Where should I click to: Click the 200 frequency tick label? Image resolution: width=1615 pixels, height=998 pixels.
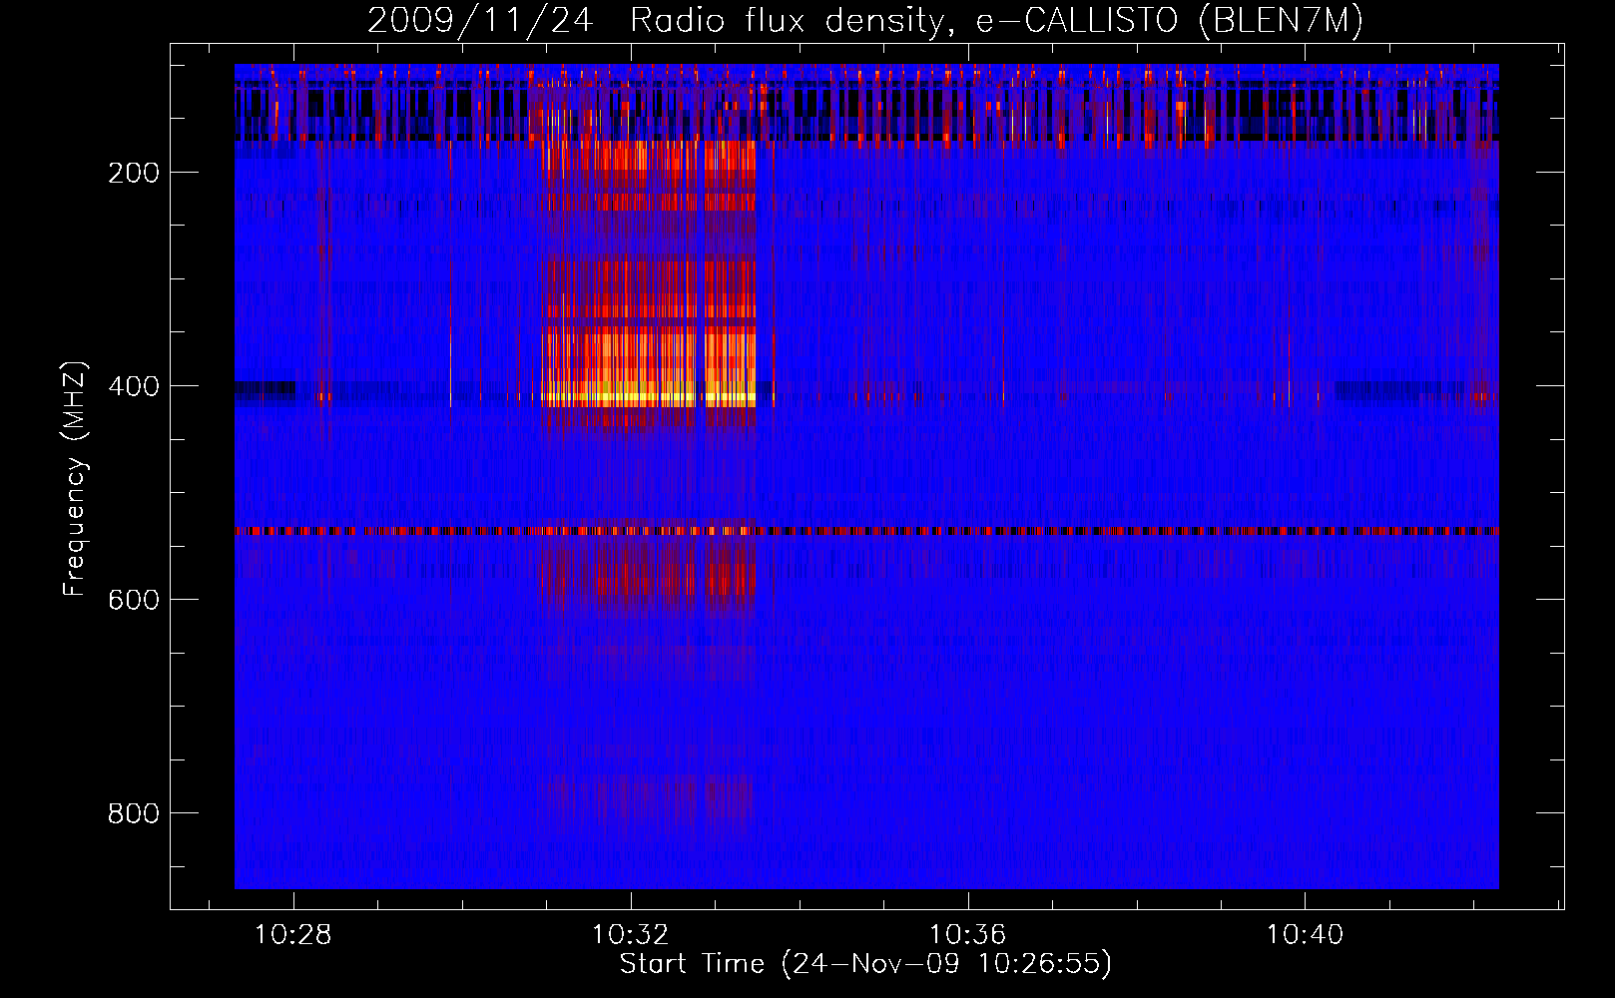pyautogui.click(x=134, y=173)
